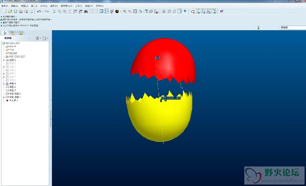
Task: Click the regeneration traffic light status icon
Action: pyautogui.click(x=258, y=28)
